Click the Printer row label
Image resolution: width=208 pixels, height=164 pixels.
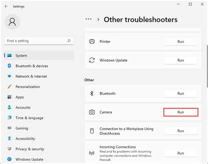tap(105, 42)
